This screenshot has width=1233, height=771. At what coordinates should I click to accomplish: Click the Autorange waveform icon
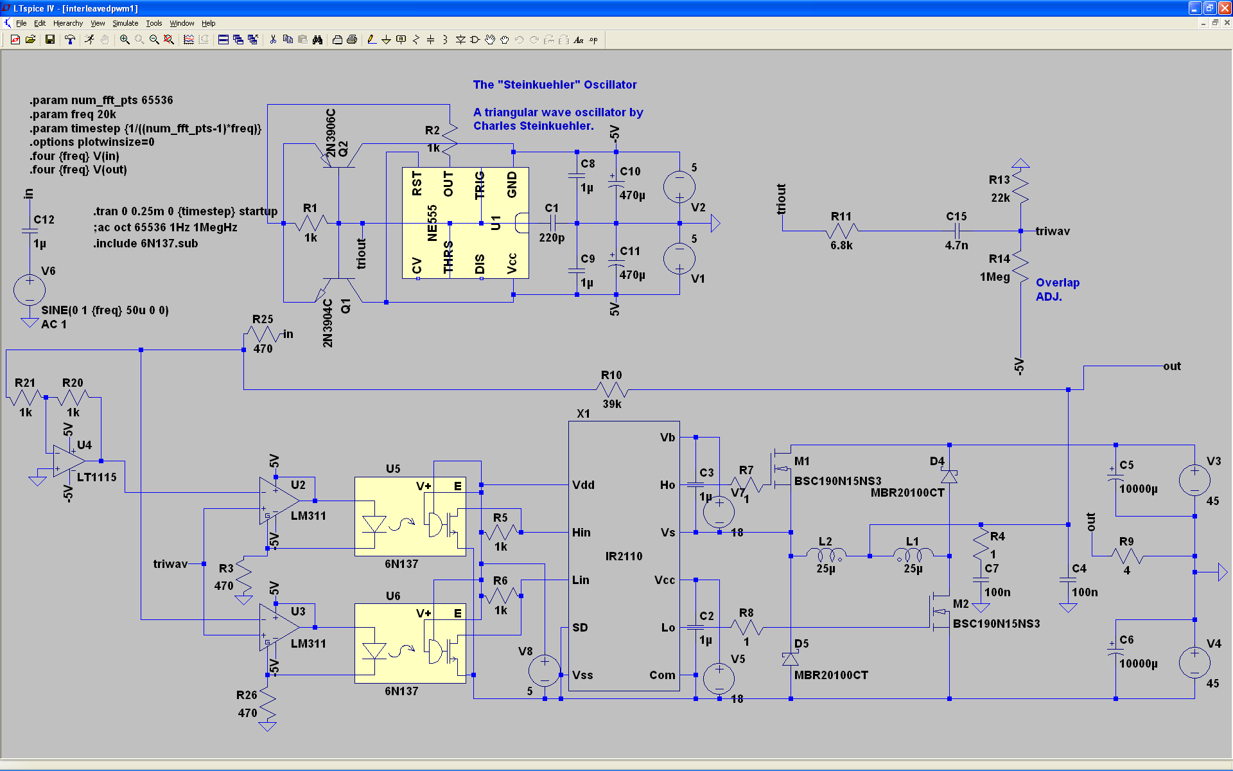click(189, 40)
